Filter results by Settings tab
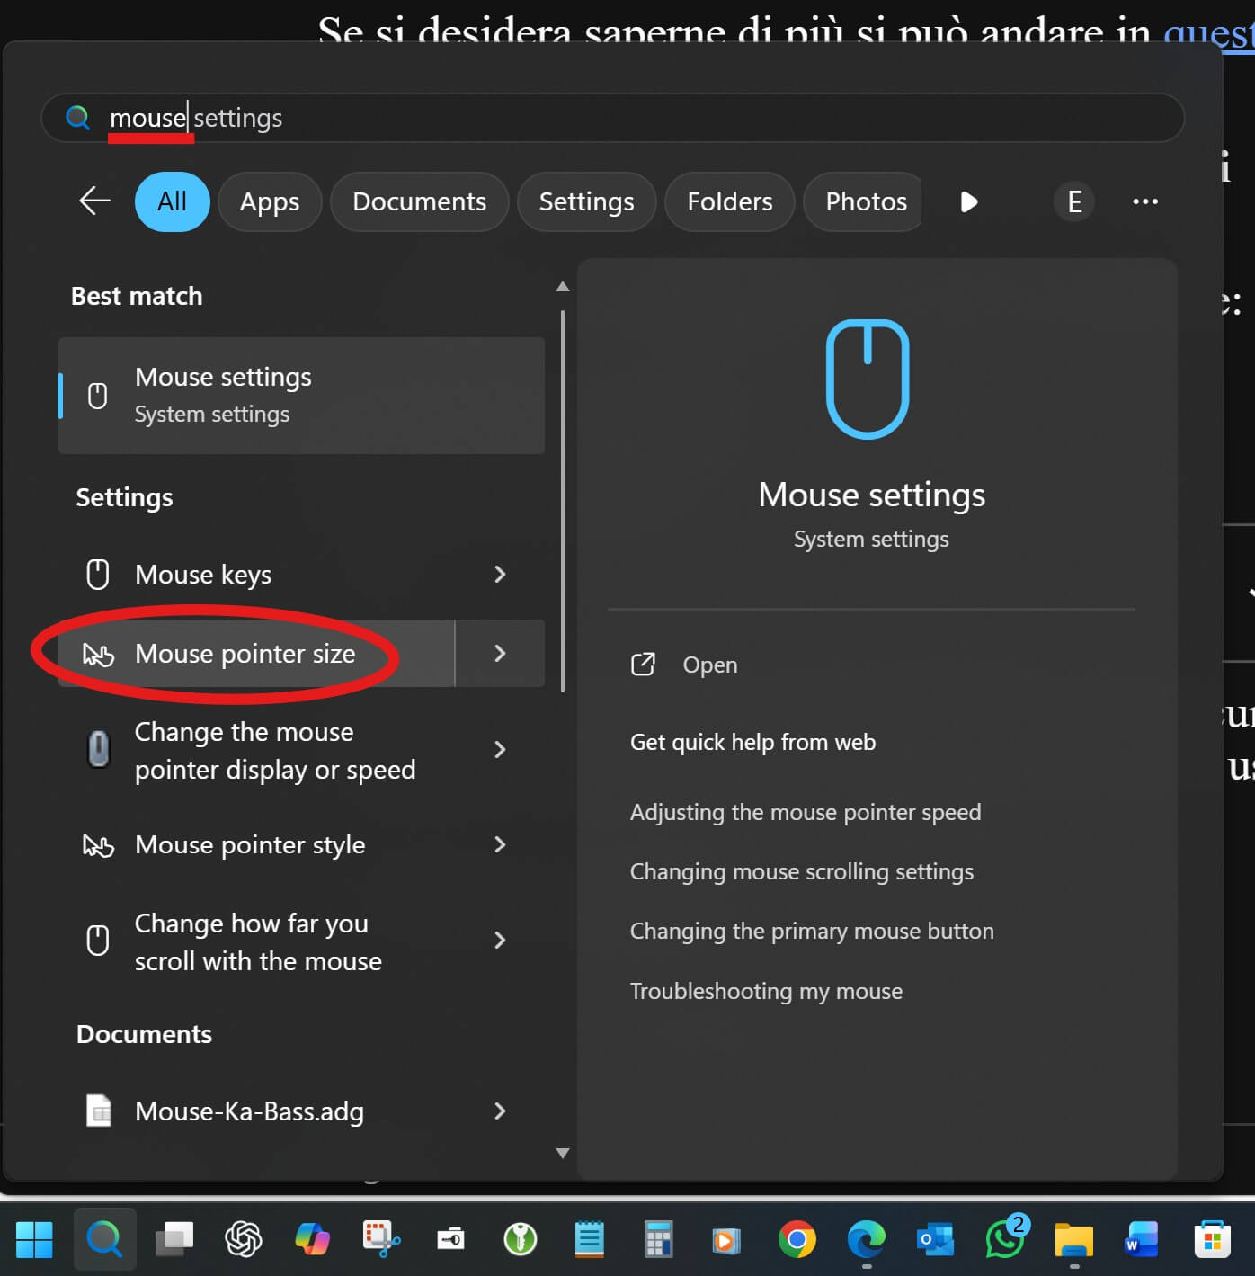The image size is (1255, 1276). (x=586, y=201)
